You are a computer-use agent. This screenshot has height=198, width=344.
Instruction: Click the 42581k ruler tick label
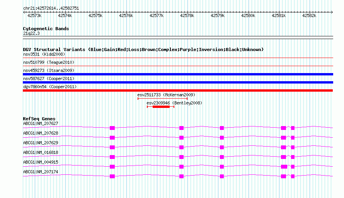[279, 15]
